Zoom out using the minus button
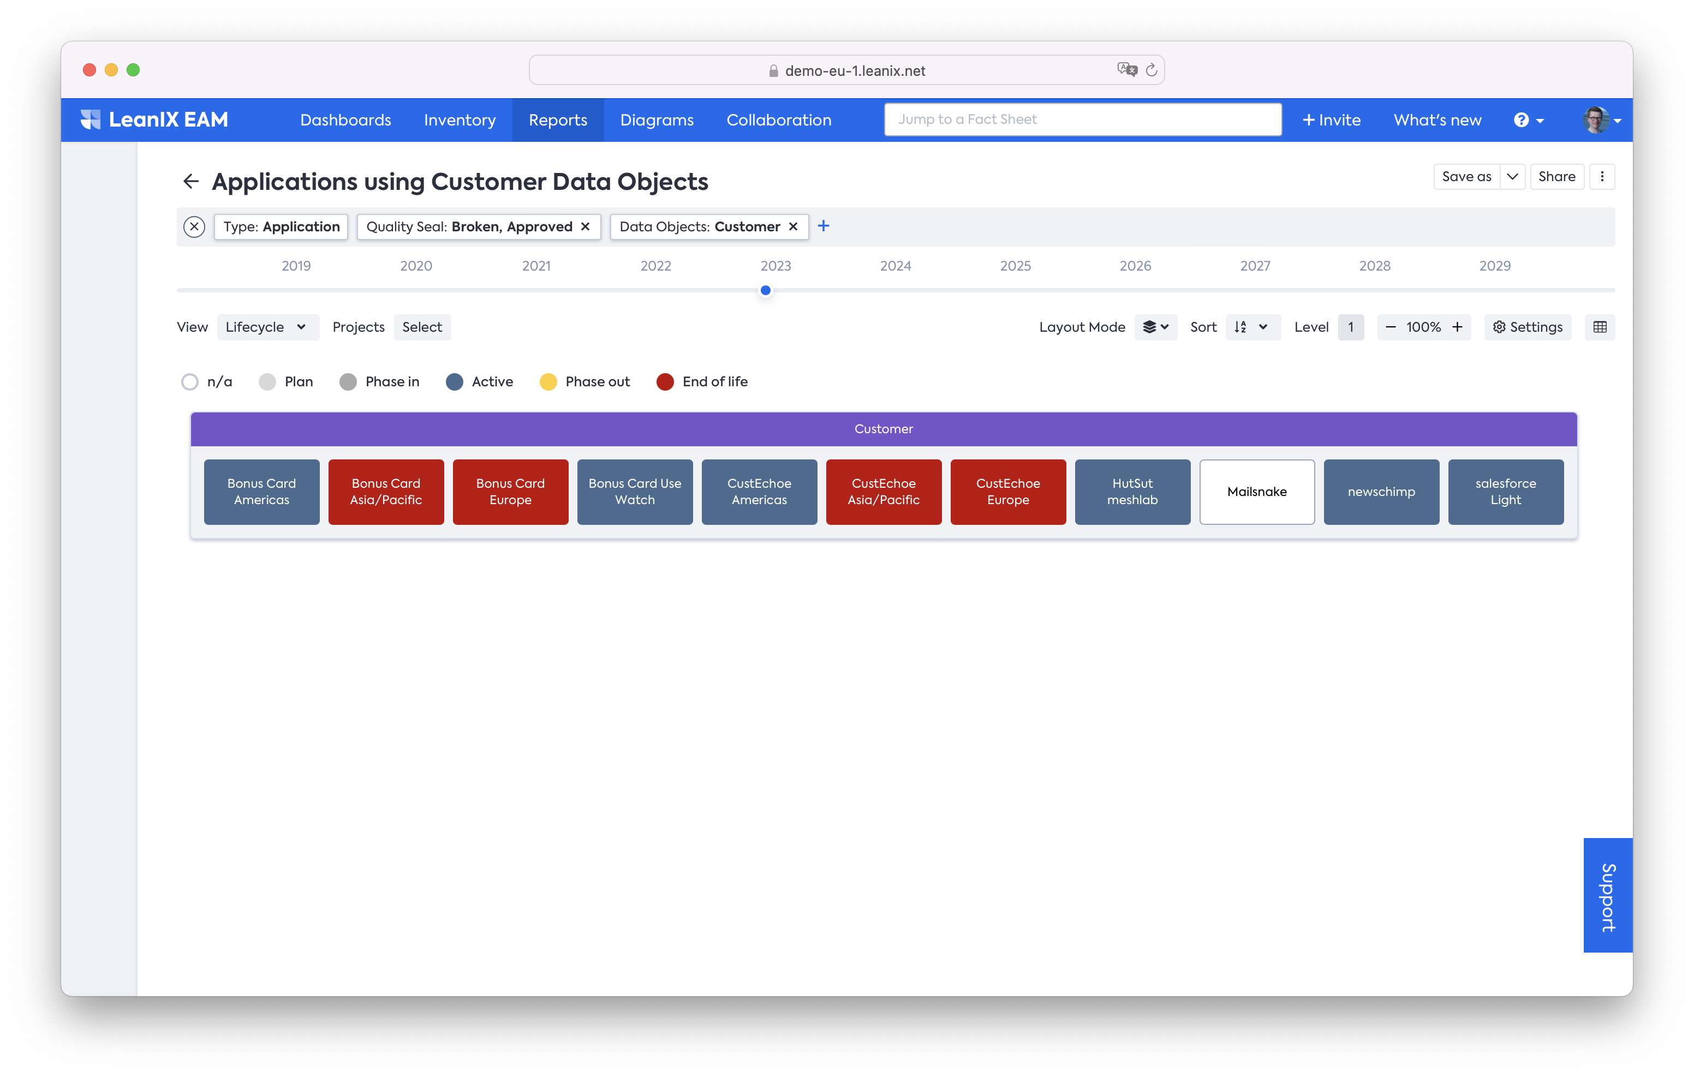 point(1391,327)
